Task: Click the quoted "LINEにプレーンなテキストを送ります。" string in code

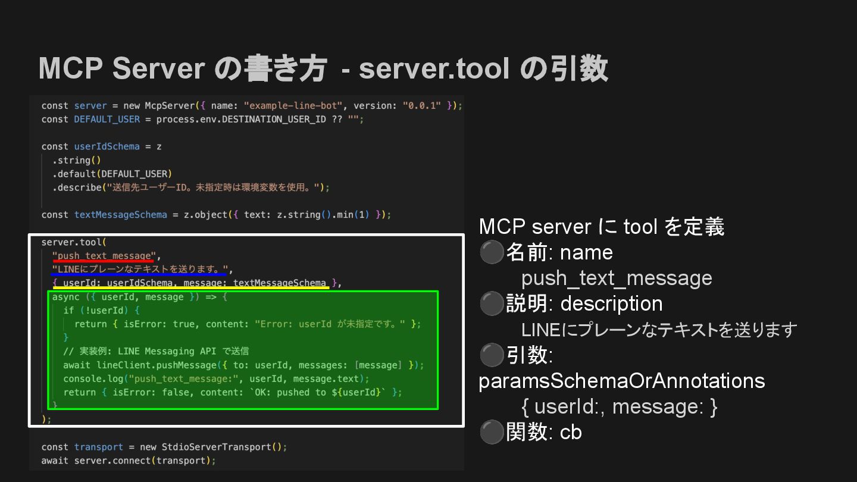Action: click(140, 269)
